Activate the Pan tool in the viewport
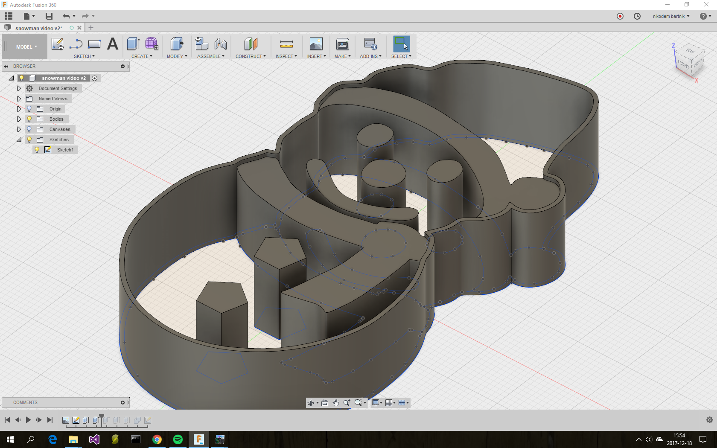The height and width of the screenshot is (448, 717). click(x=336, y=402)
